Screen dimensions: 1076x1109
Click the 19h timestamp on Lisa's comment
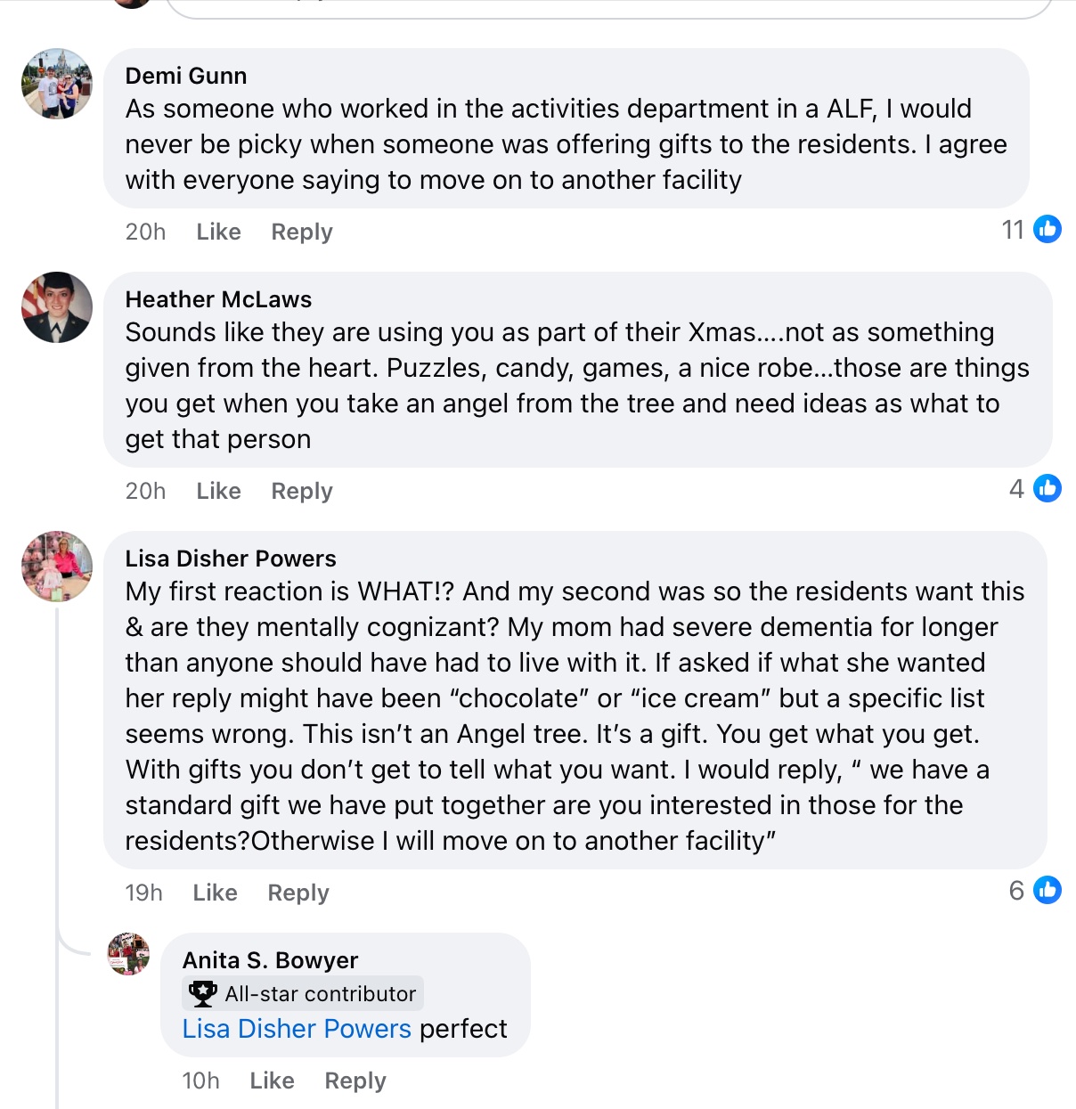143,893
